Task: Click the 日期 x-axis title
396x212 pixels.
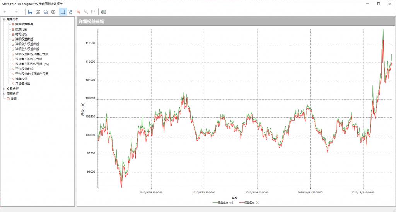Action: tap(234, 198)
